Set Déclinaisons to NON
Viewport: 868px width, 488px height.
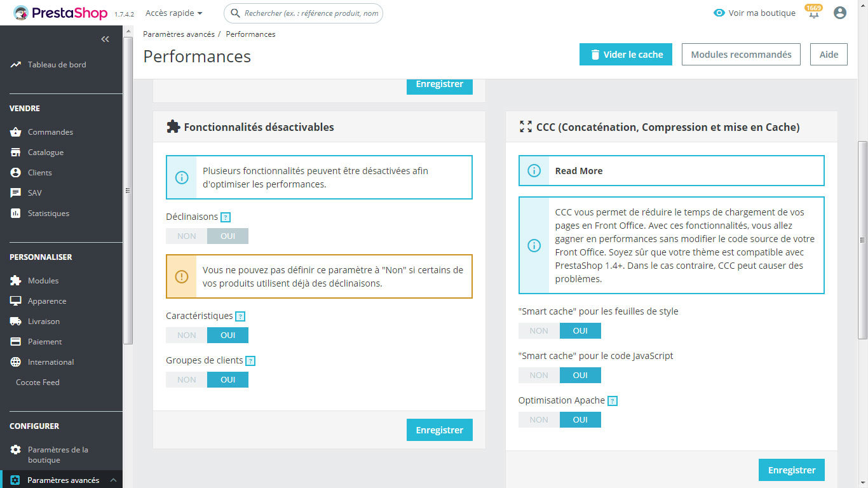[x=187, y=236]
